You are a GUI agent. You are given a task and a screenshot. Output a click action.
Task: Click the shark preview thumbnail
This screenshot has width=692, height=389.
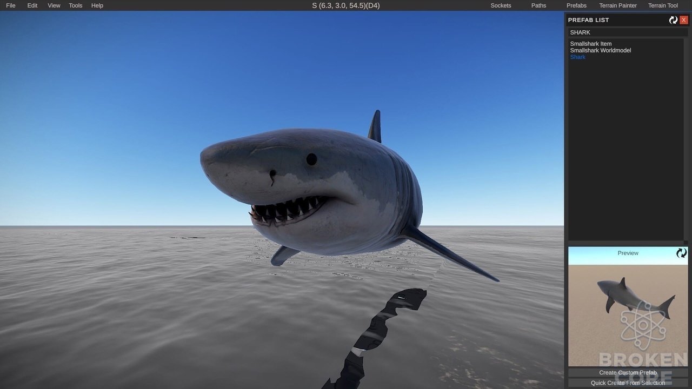click(628, 306)
